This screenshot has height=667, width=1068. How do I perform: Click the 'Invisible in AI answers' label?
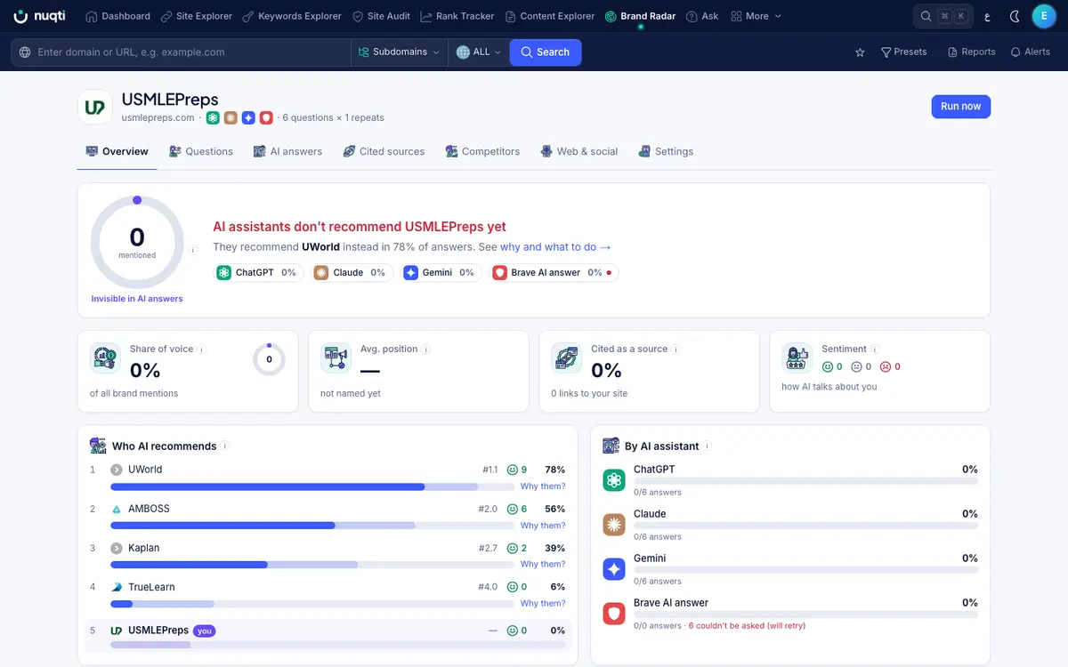click(137, 299)
